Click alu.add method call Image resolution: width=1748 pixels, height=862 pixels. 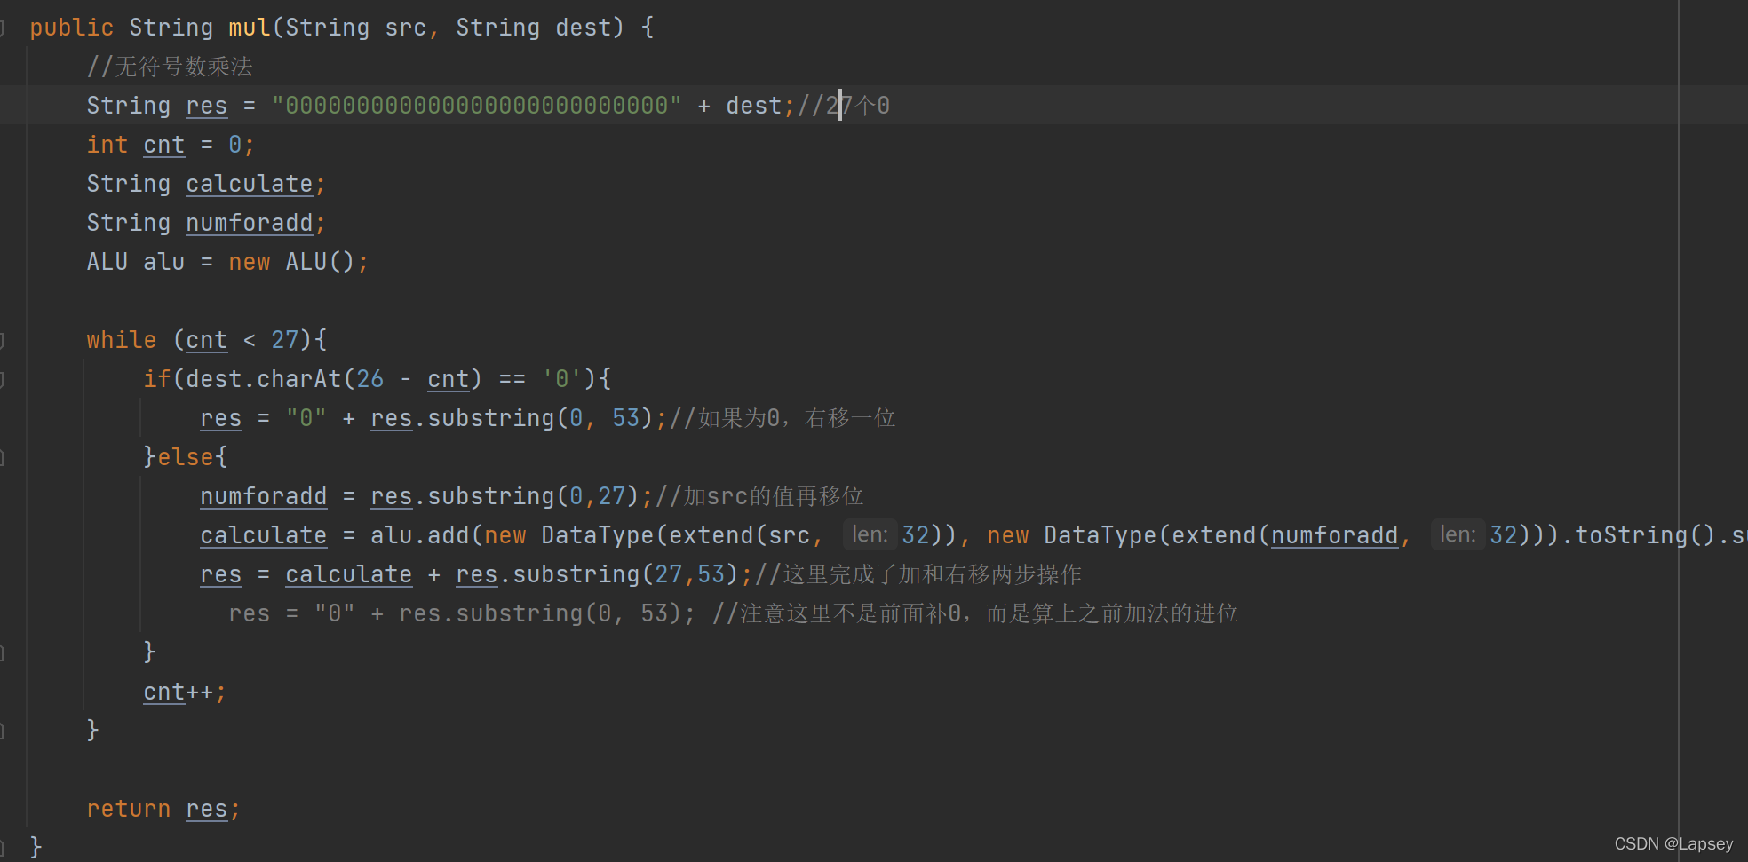point(420,535)
